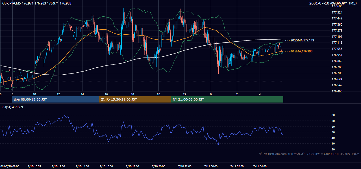This screenshot has height=169, width=361.
Task: Click the 7/10 22:00 bottom time label
Action: tap(185, 166)
